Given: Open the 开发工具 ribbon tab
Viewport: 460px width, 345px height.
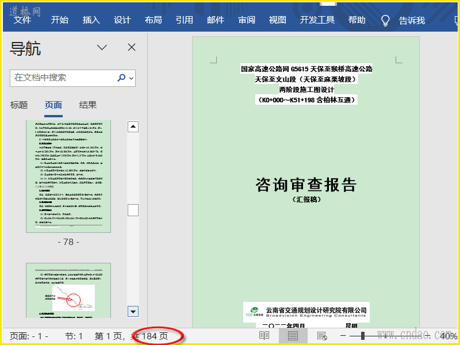Looking at the screenshot, I should tap(317, 20).
